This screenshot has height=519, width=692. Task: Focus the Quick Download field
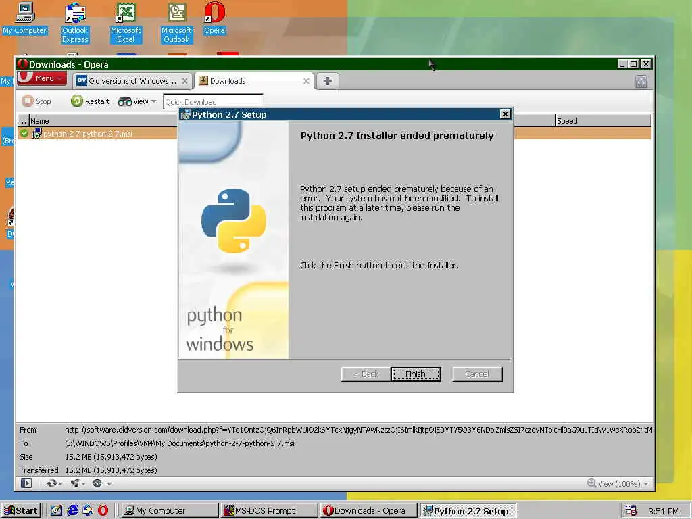pyautogui.click(x=213, y=102)
